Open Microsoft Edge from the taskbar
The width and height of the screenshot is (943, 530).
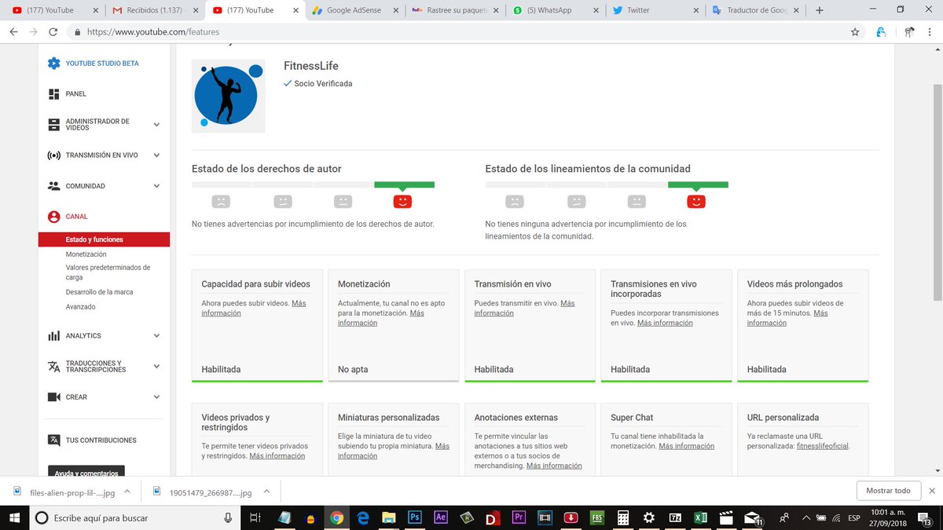pos(362,518)
